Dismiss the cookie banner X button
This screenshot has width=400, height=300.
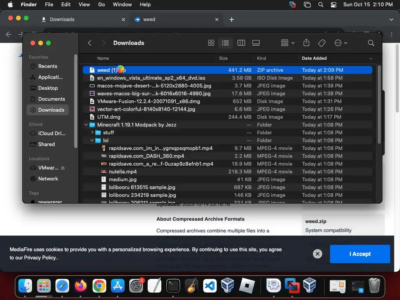tap(318, 254)
